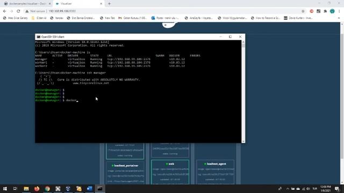This screenshot has width=344, height=193.
Task: Expand the bookmarks overflow chevron
Action: 339,18
